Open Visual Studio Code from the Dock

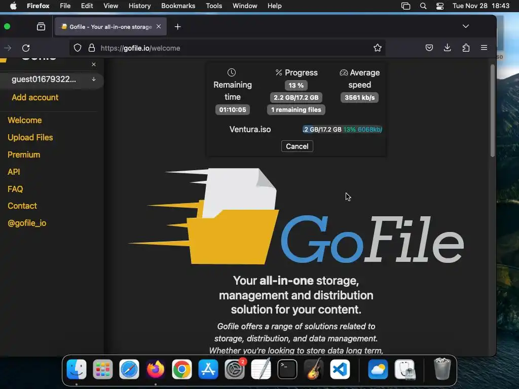(x=340, y=369)
